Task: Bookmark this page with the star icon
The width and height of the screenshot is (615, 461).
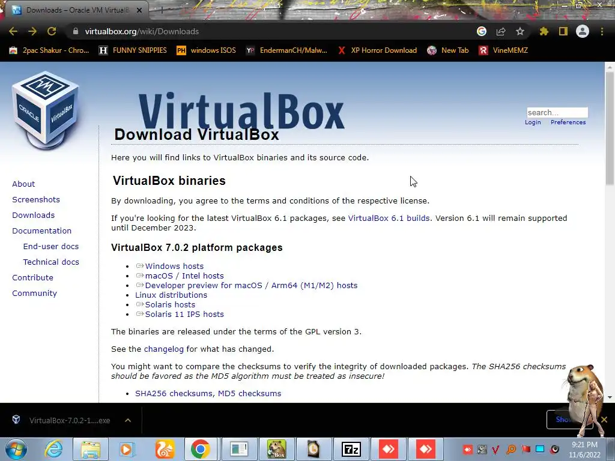Action: click(520, 31)
